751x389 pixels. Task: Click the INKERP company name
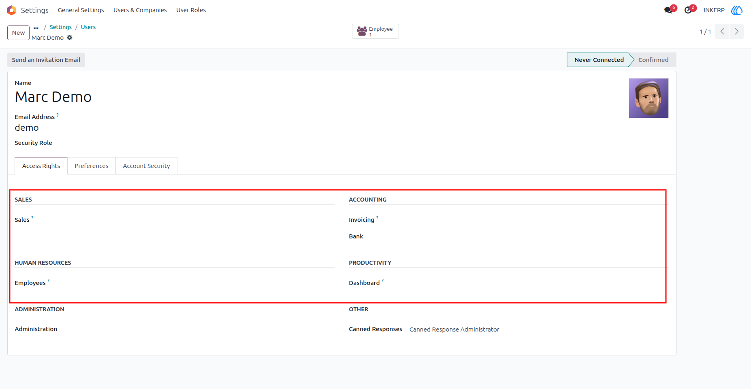[714, 10]
